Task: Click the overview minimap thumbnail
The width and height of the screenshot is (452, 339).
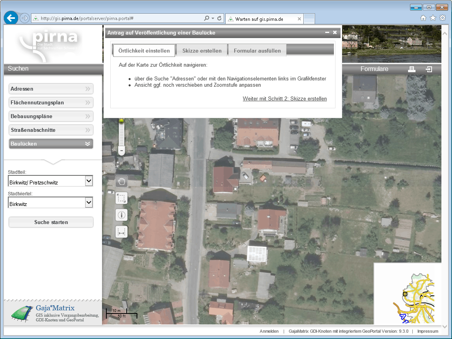Action: [x=408, y=293]
